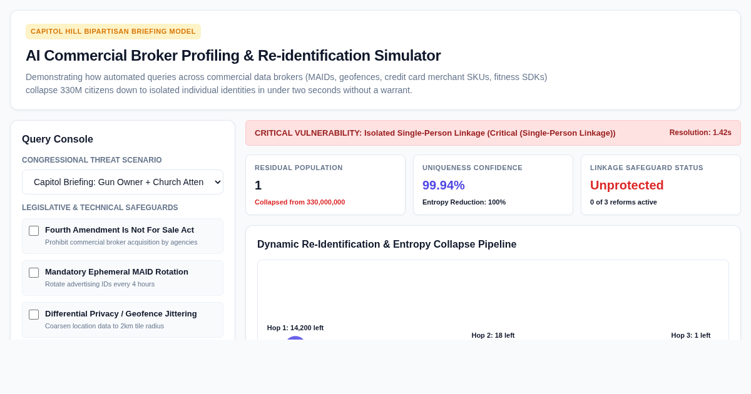The width and height of the screenshot is (751, 394).
Task: Click the 99.94% uniqueness confidence value
Action: point(444,185)
